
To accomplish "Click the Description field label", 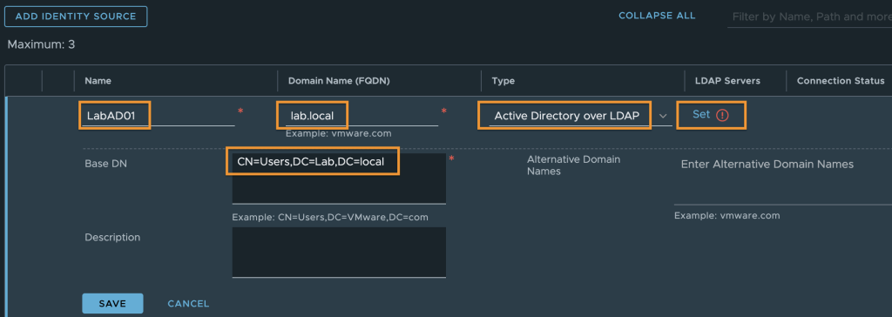I will pyautogui.click(x=112, y=237).
